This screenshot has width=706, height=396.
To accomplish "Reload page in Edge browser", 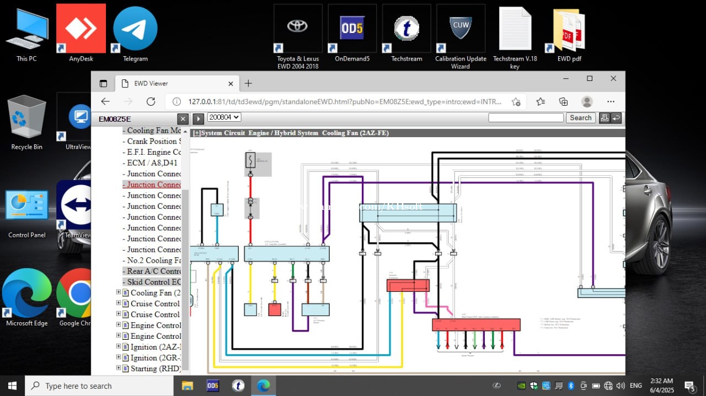I will [151, 101].
